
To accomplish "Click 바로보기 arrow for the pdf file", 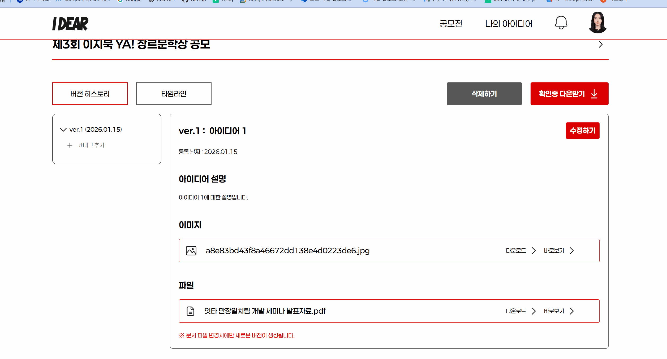I will point(572,311).
